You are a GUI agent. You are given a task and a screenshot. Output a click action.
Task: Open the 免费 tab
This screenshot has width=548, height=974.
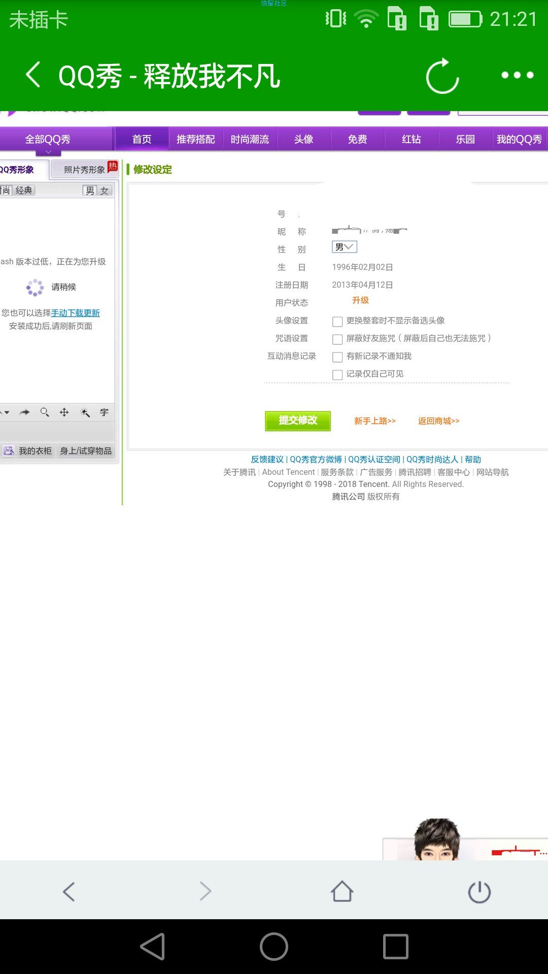(357, 139)
